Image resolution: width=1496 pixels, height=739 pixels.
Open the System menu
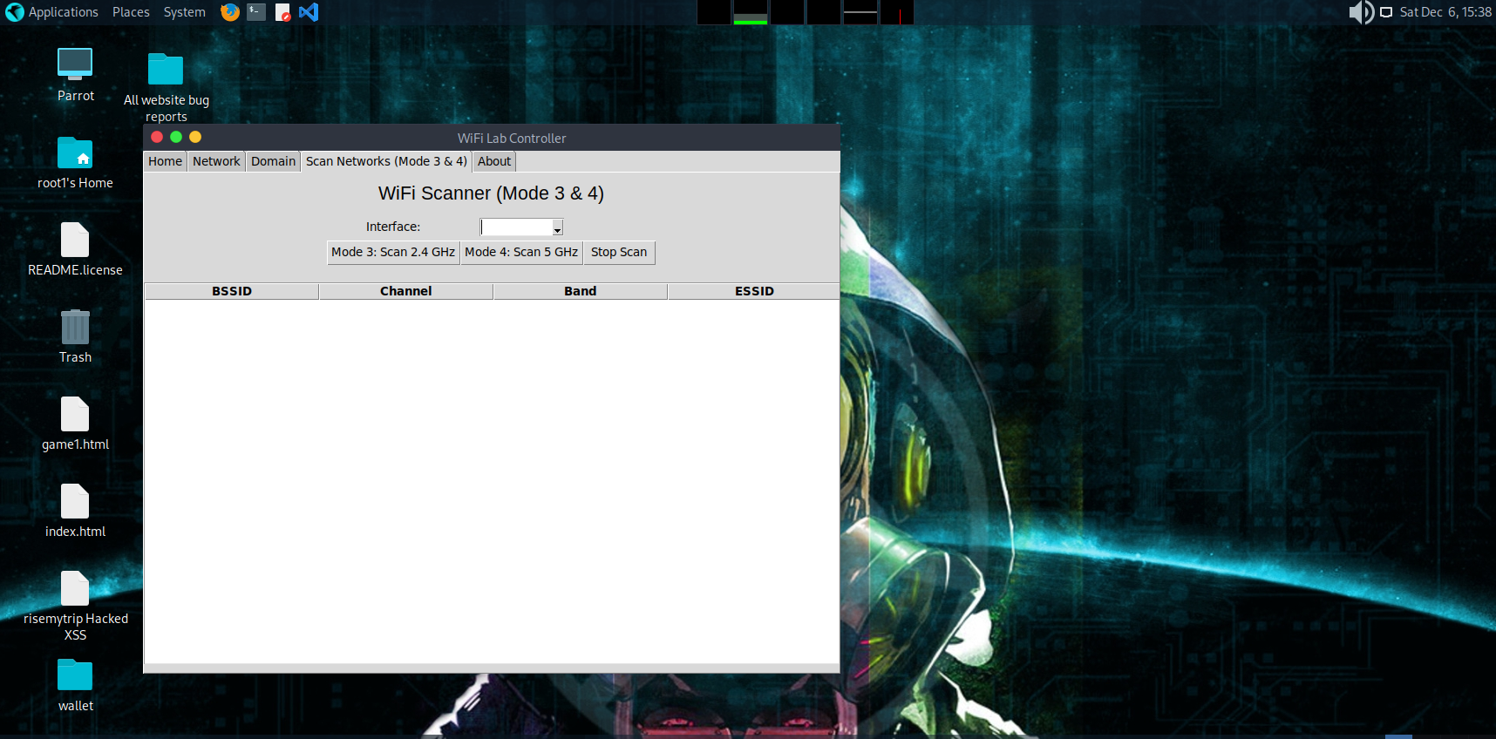point(185,12)
